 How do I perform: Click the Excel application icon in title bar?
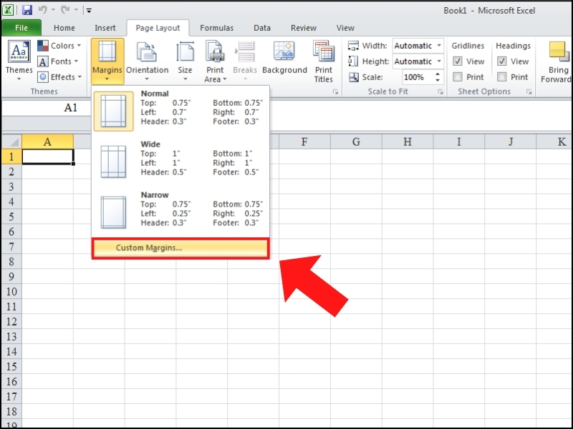(x=9, y=10)
